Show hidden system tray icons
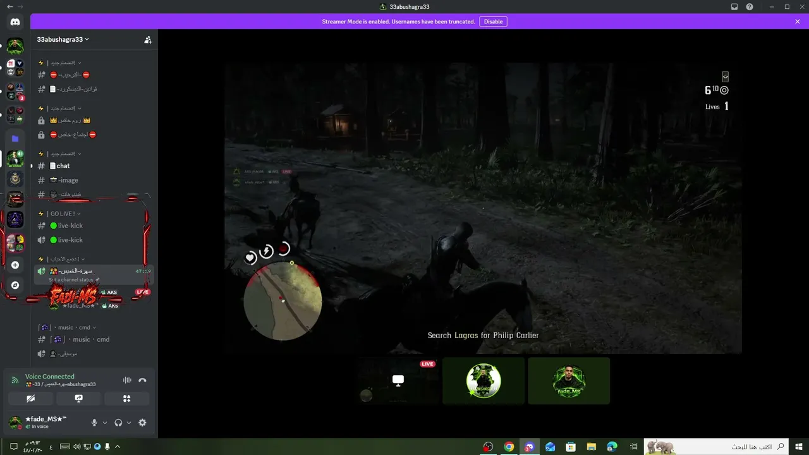 coord(118,447)
